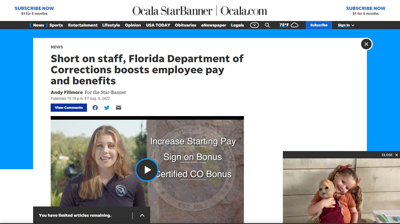400x224 pixels.
Task: Click the right Subscribe Now offer
Action: [x=366, y=10]
